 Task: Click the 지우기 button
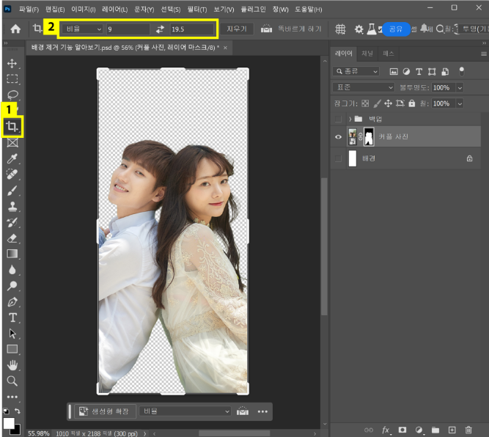coord(238,29)
